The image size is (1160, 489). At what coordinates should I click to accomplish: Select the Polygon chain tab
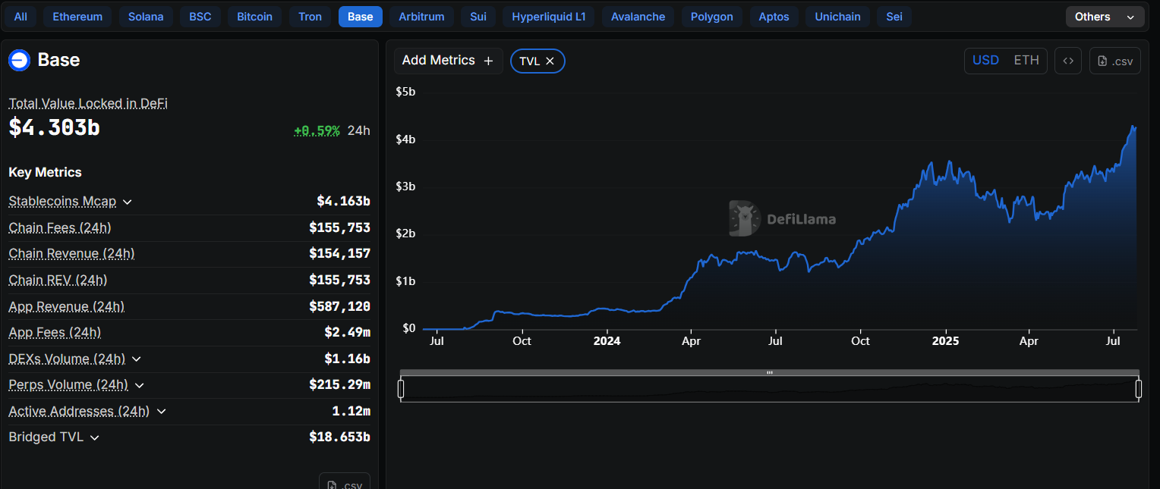point(712,17)
